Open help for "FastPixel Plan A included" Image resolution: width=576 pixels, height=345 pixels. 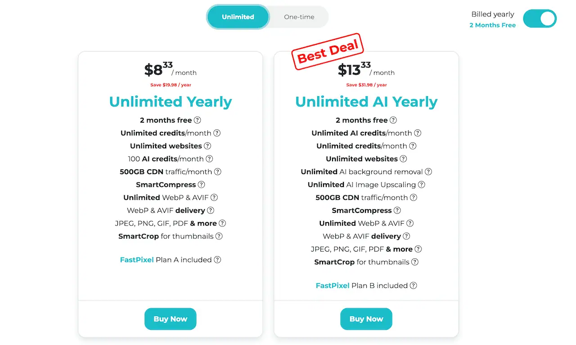pyautogui.click(x=218, y=260)
